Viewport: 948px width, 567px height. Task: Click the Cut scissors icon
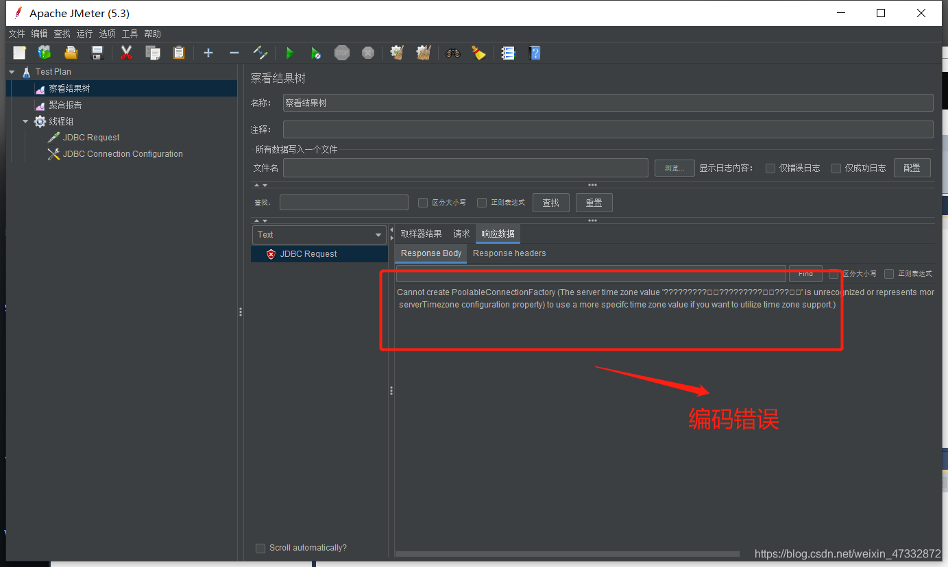pyautogui.click(x=126, y=53)
